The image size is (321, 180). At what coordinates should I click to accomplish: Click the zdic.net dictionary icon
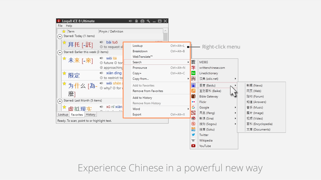193,78
